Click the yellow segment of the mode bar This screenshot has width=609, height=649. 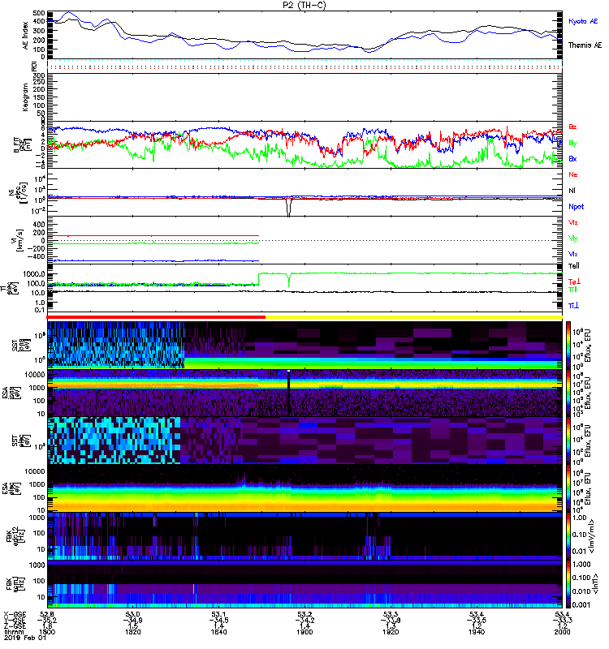coord(413,317)
